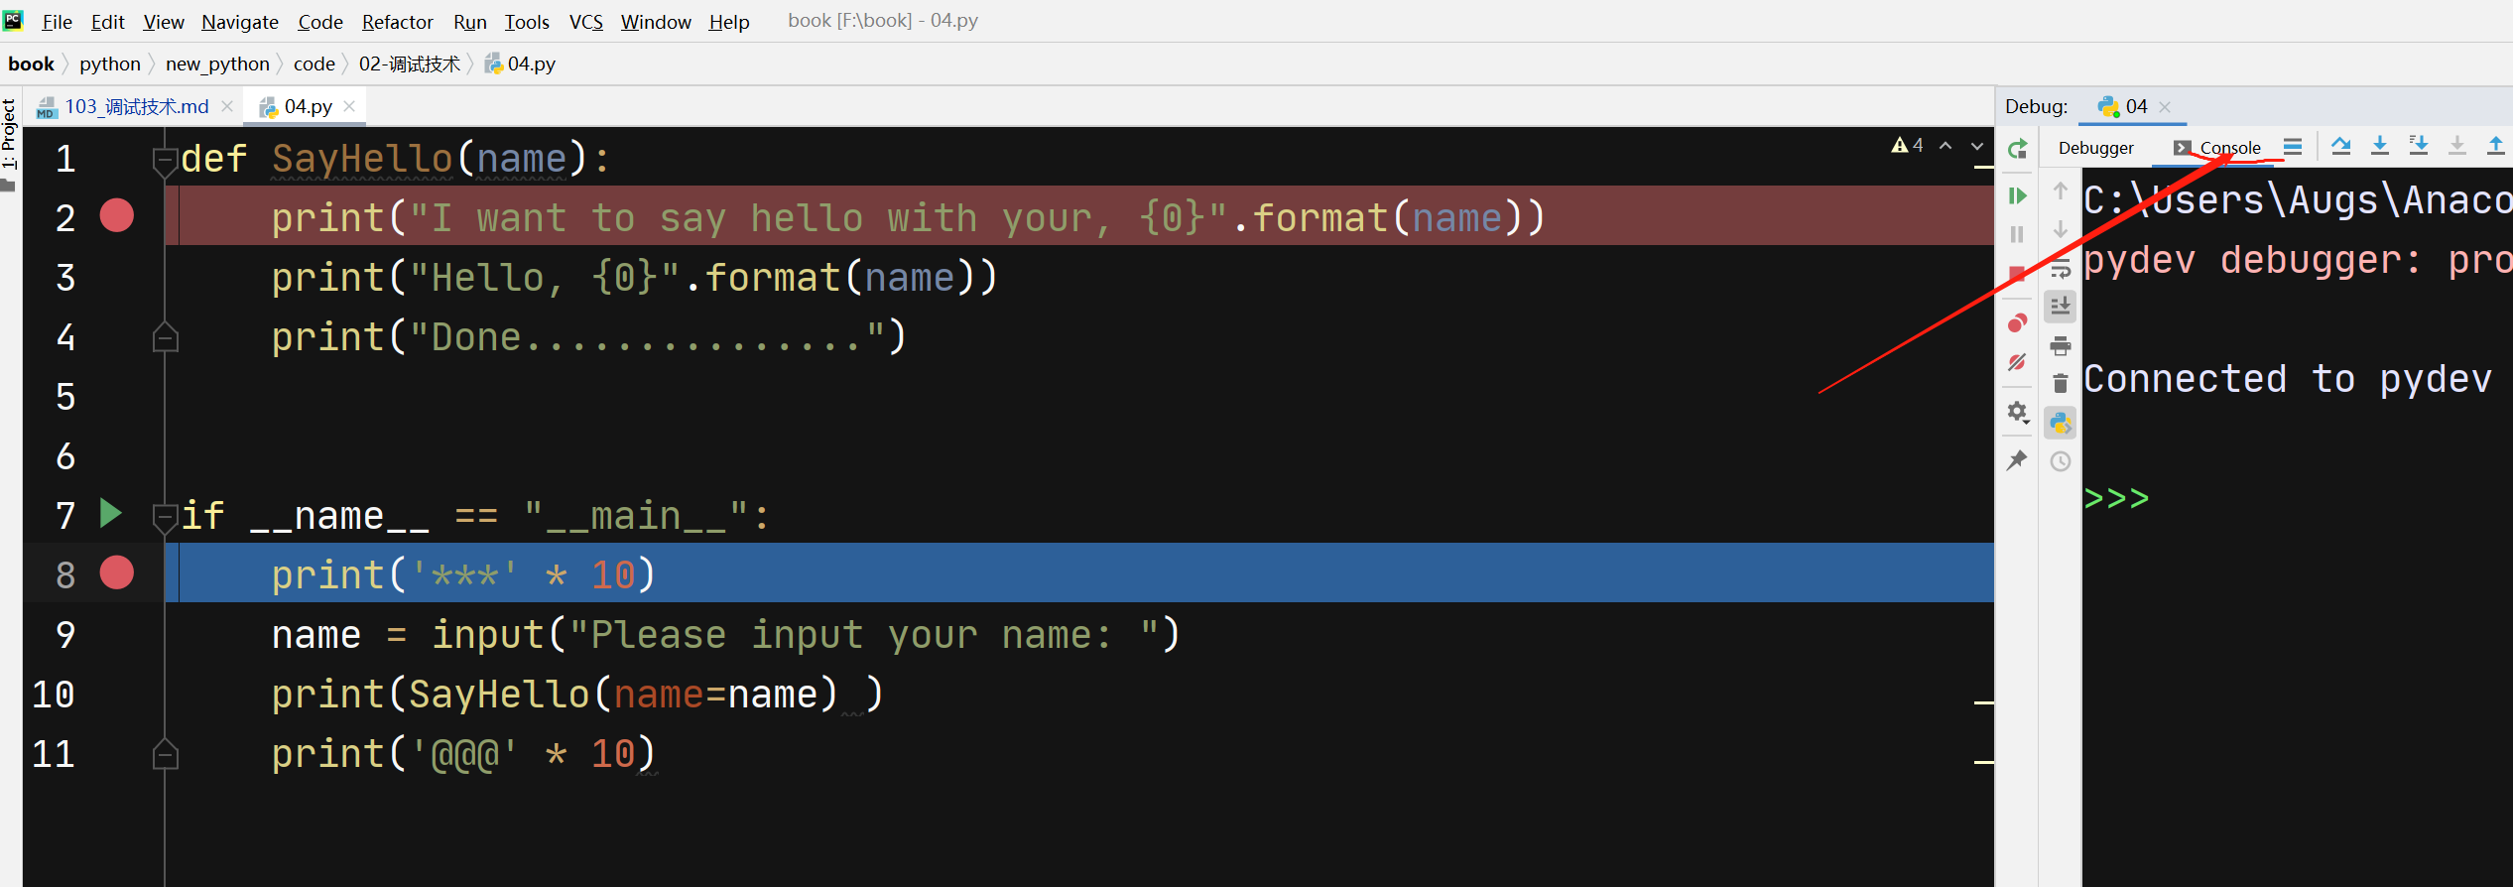Click the run gutter arrow on line 7
This screenshot has width=2513, height=887.
pyautogui.click(x=110, y=514)
